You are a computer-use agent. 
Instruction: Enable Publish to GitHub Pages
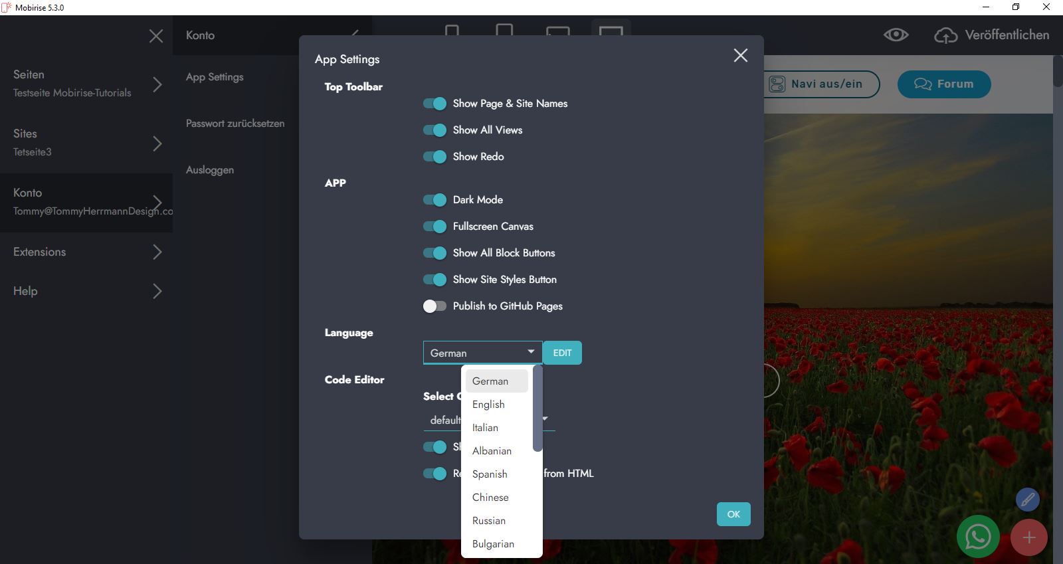pos(435,306)
